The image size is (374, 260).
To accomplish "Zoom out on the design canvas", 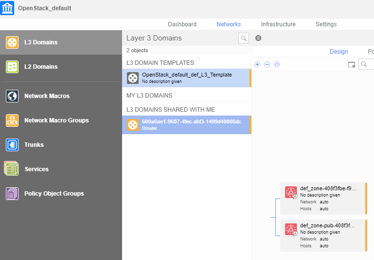I will (267, 64).
